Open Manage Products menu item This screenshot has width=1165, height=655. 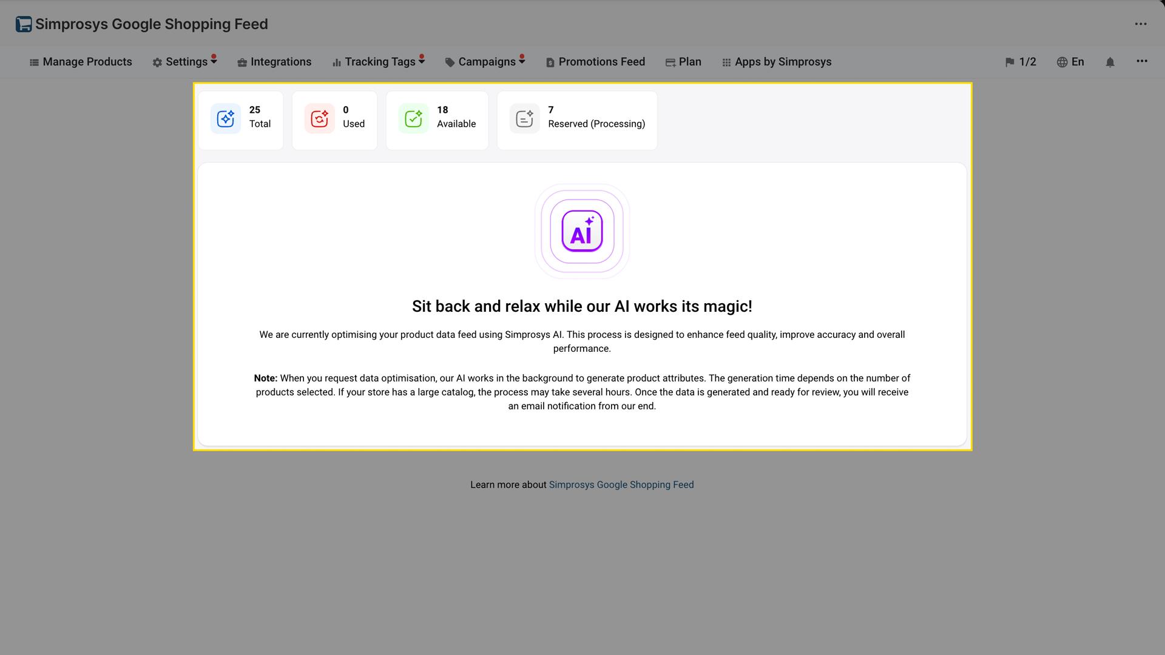point(81,62)
